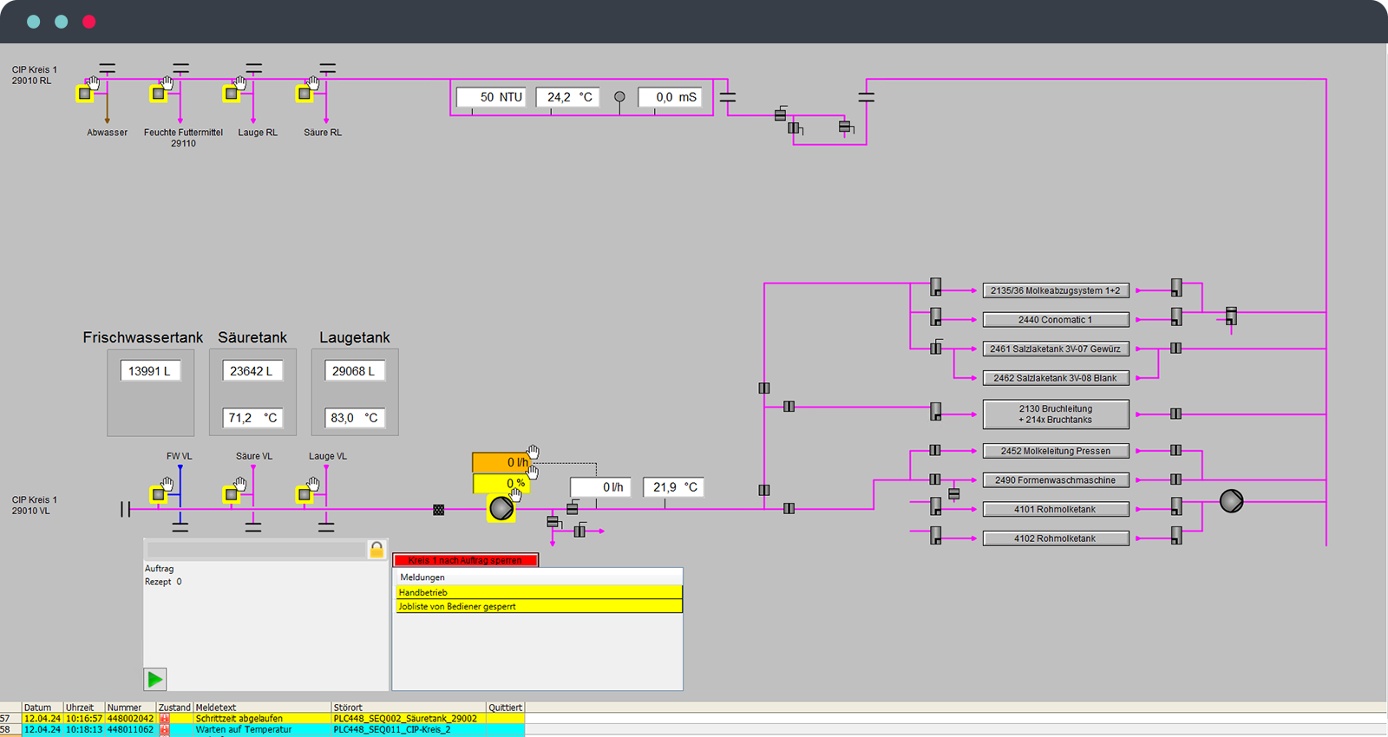The image size is (1388, 737).
Task: Select the Säure RL valve icon
Action: 304,94
